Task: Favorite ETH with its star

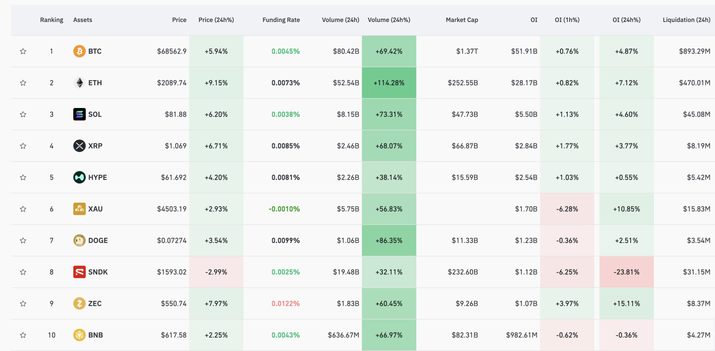Action: coord(23,83)
